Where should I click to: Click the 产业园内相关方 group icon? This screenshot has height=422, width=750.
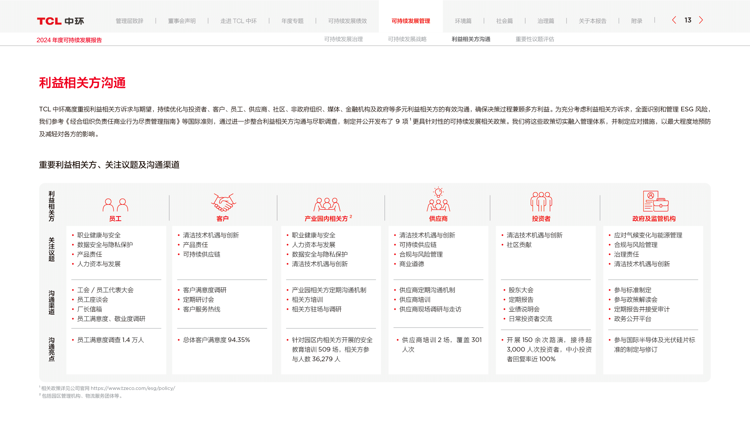point(327,205)
